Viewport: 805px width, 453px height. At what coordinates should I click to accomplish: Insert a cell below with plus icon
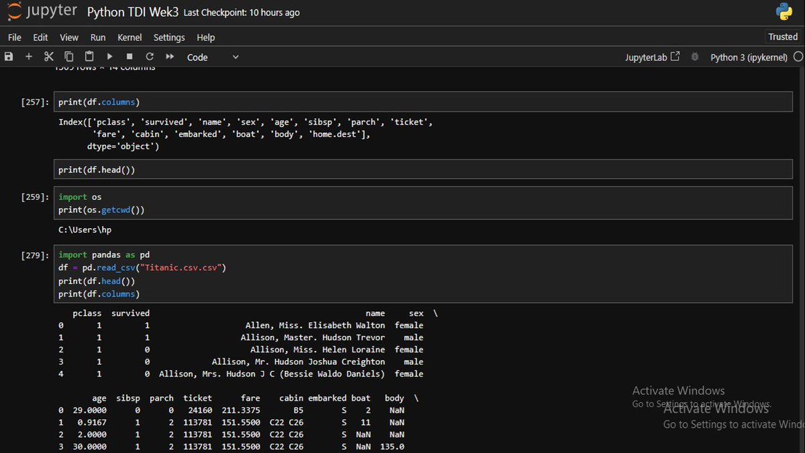pos(29,57)
